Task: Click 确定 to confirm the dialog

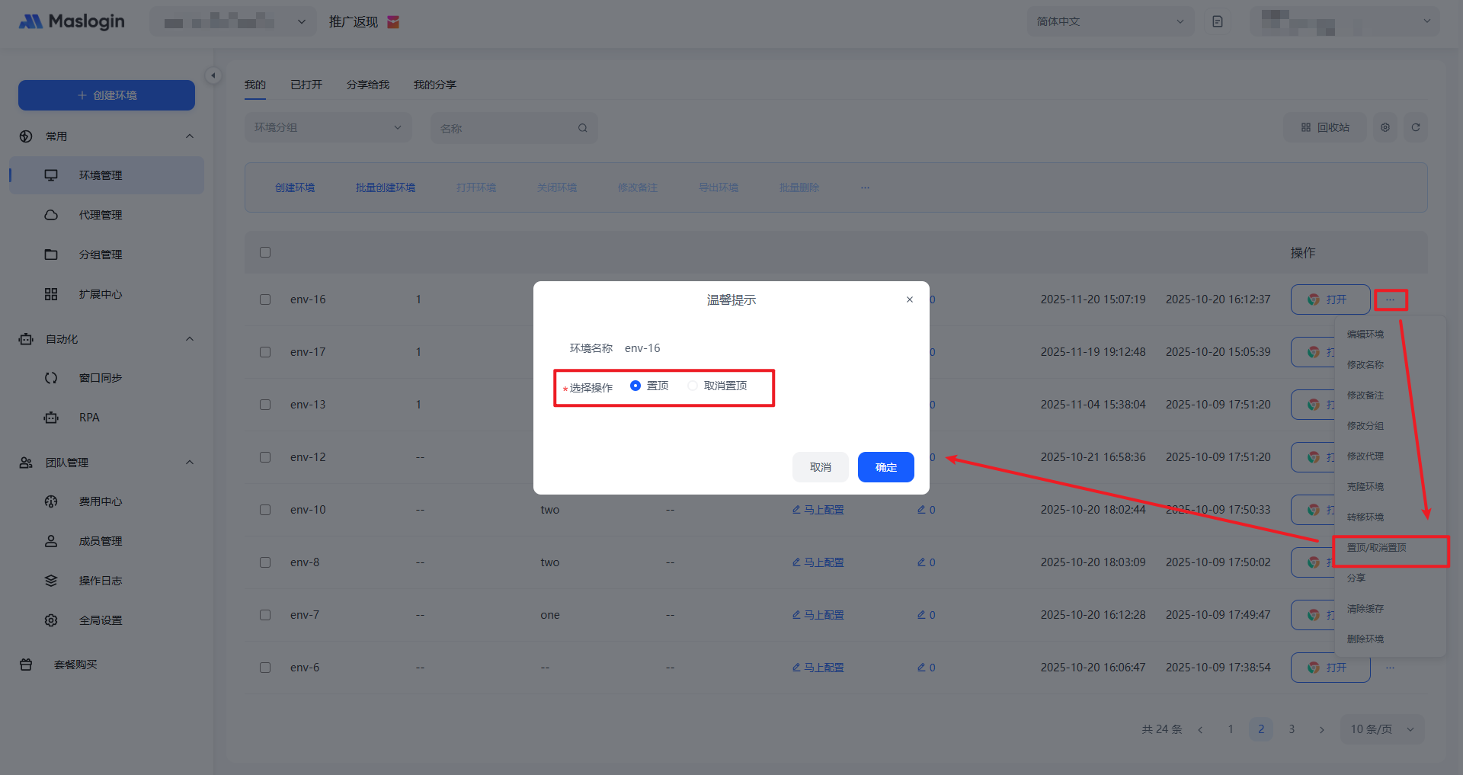Action: [886, 467]
